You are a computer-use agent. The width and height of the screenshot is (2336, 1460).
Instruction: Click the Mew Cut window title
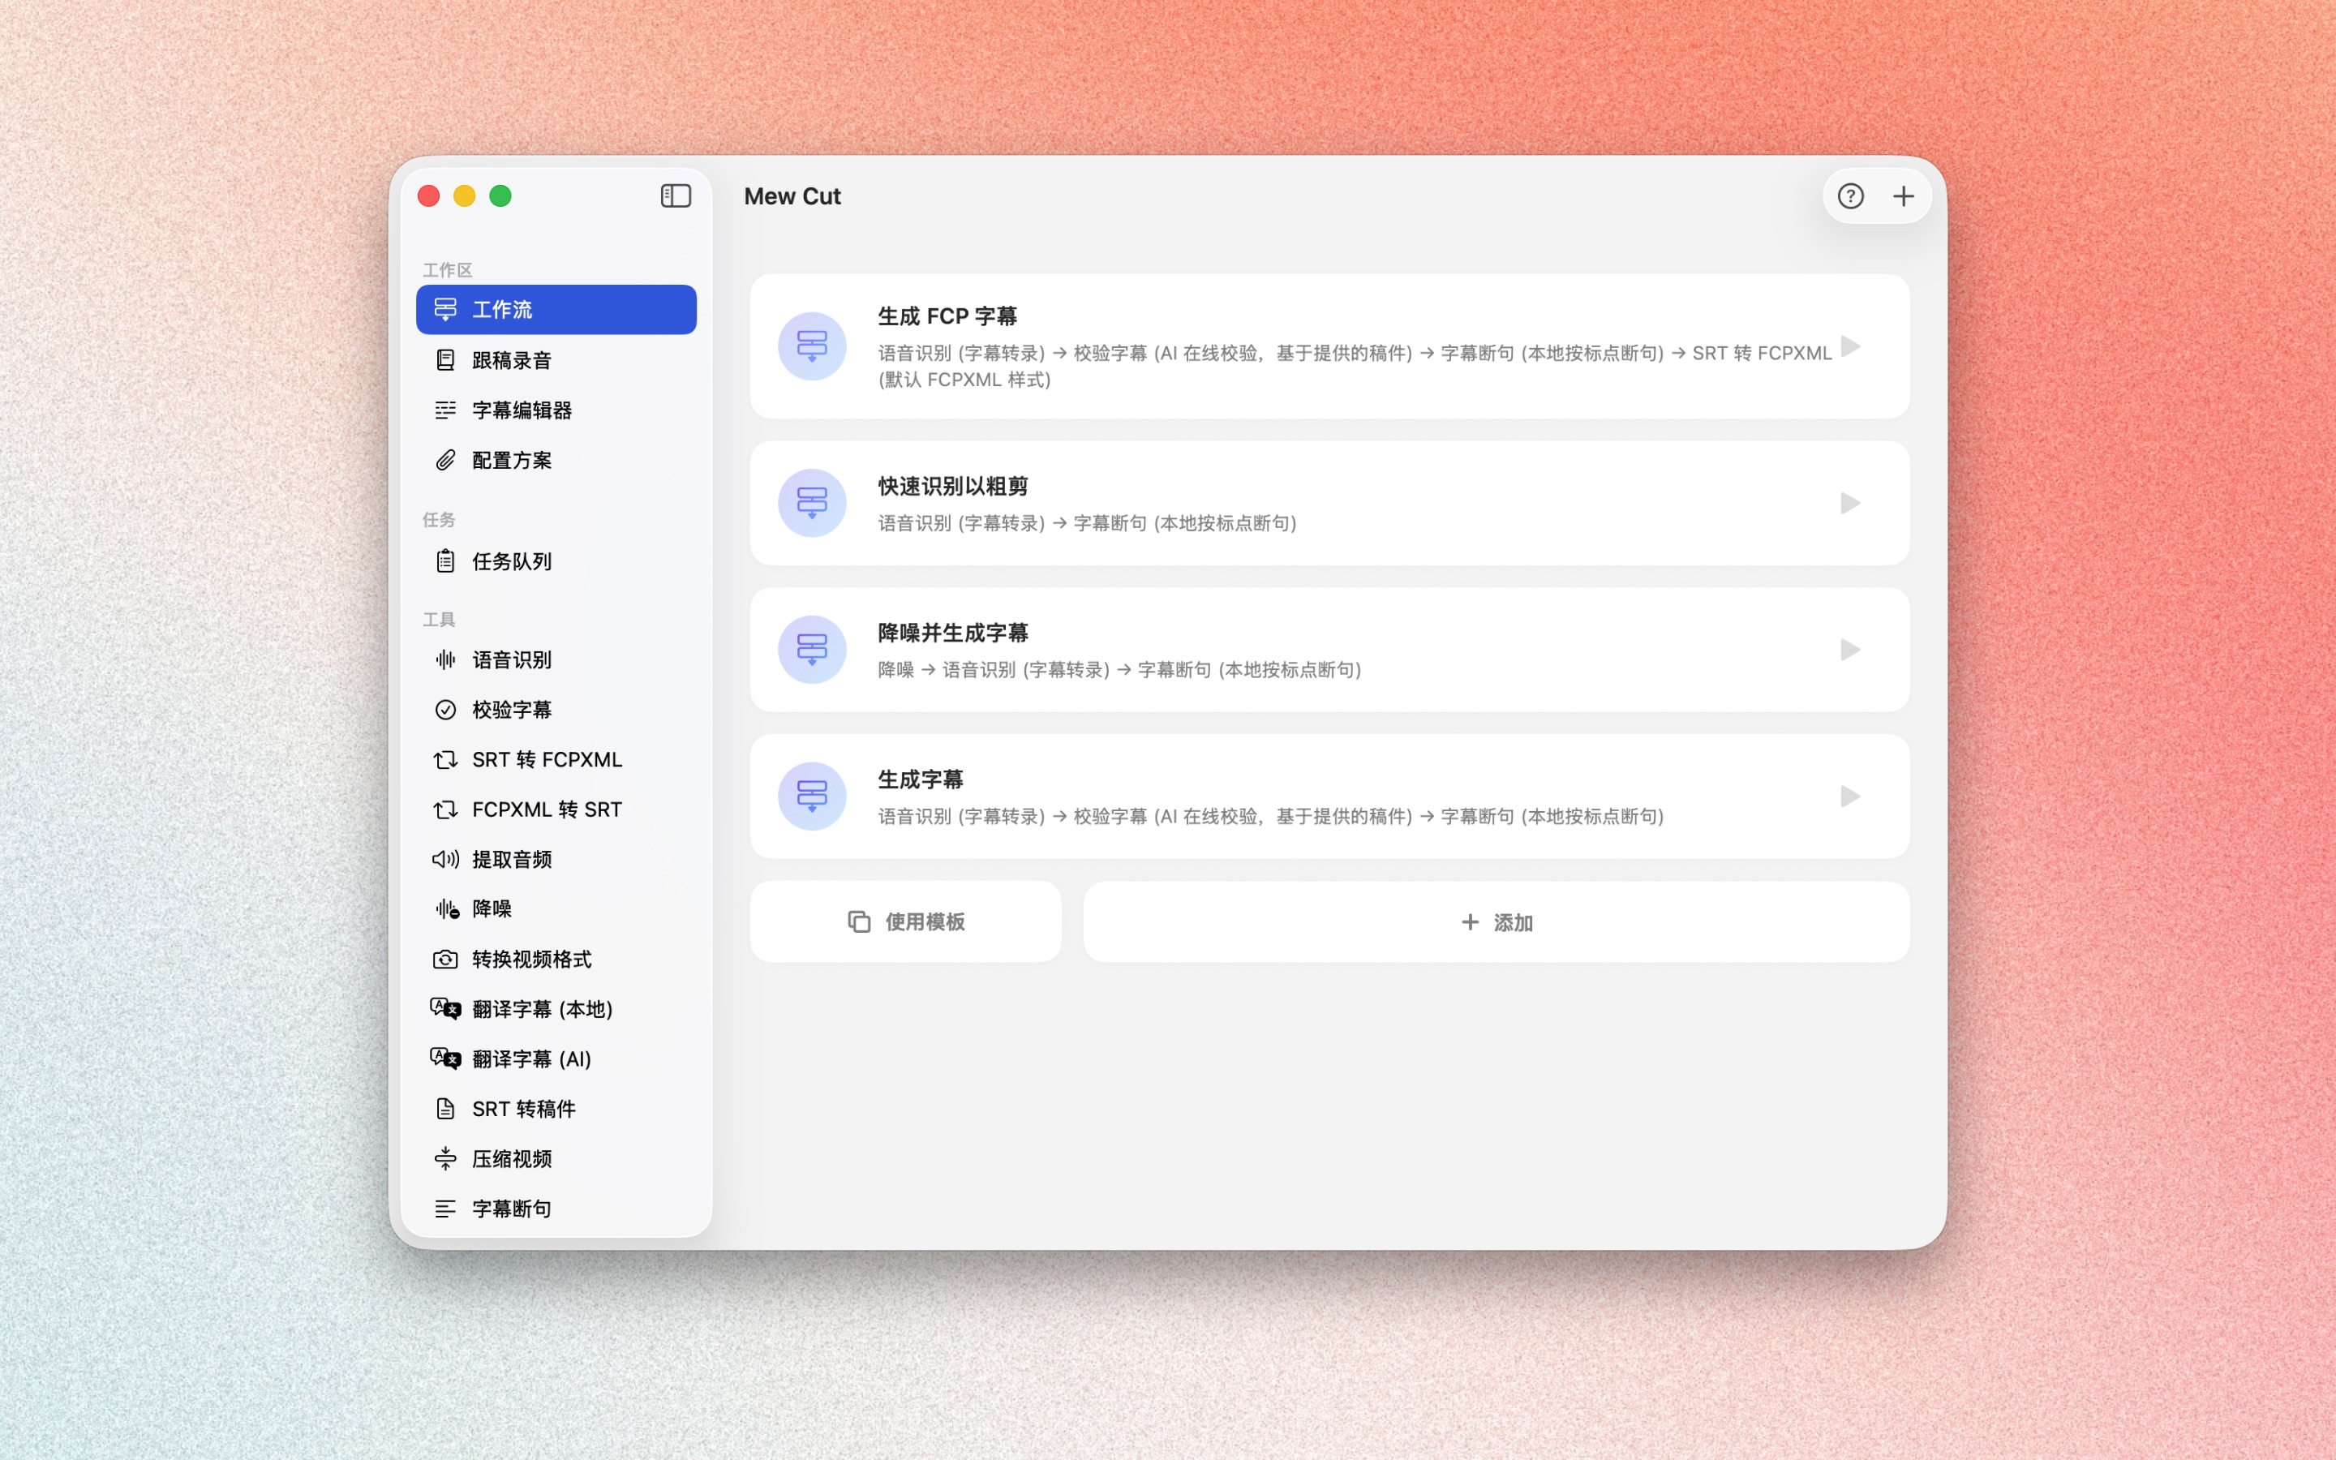pyautogui.click(x=792, y=196)
